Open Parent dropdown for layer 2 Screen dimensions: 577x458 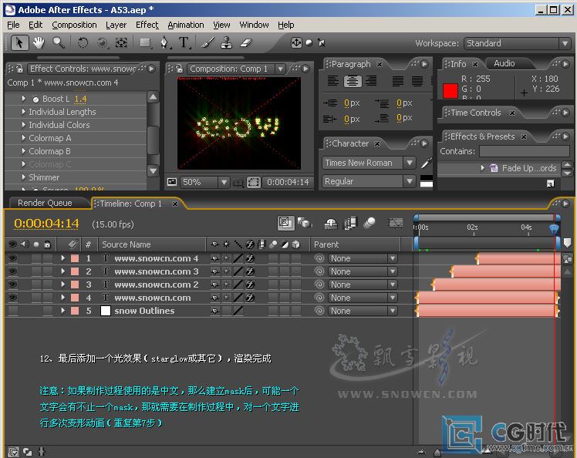tap(363, 271)
